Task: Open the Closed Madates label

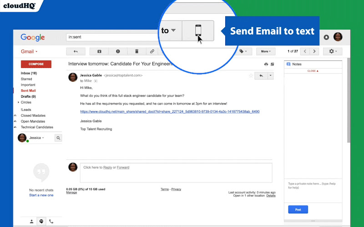Action: click(x=33, y=115)
